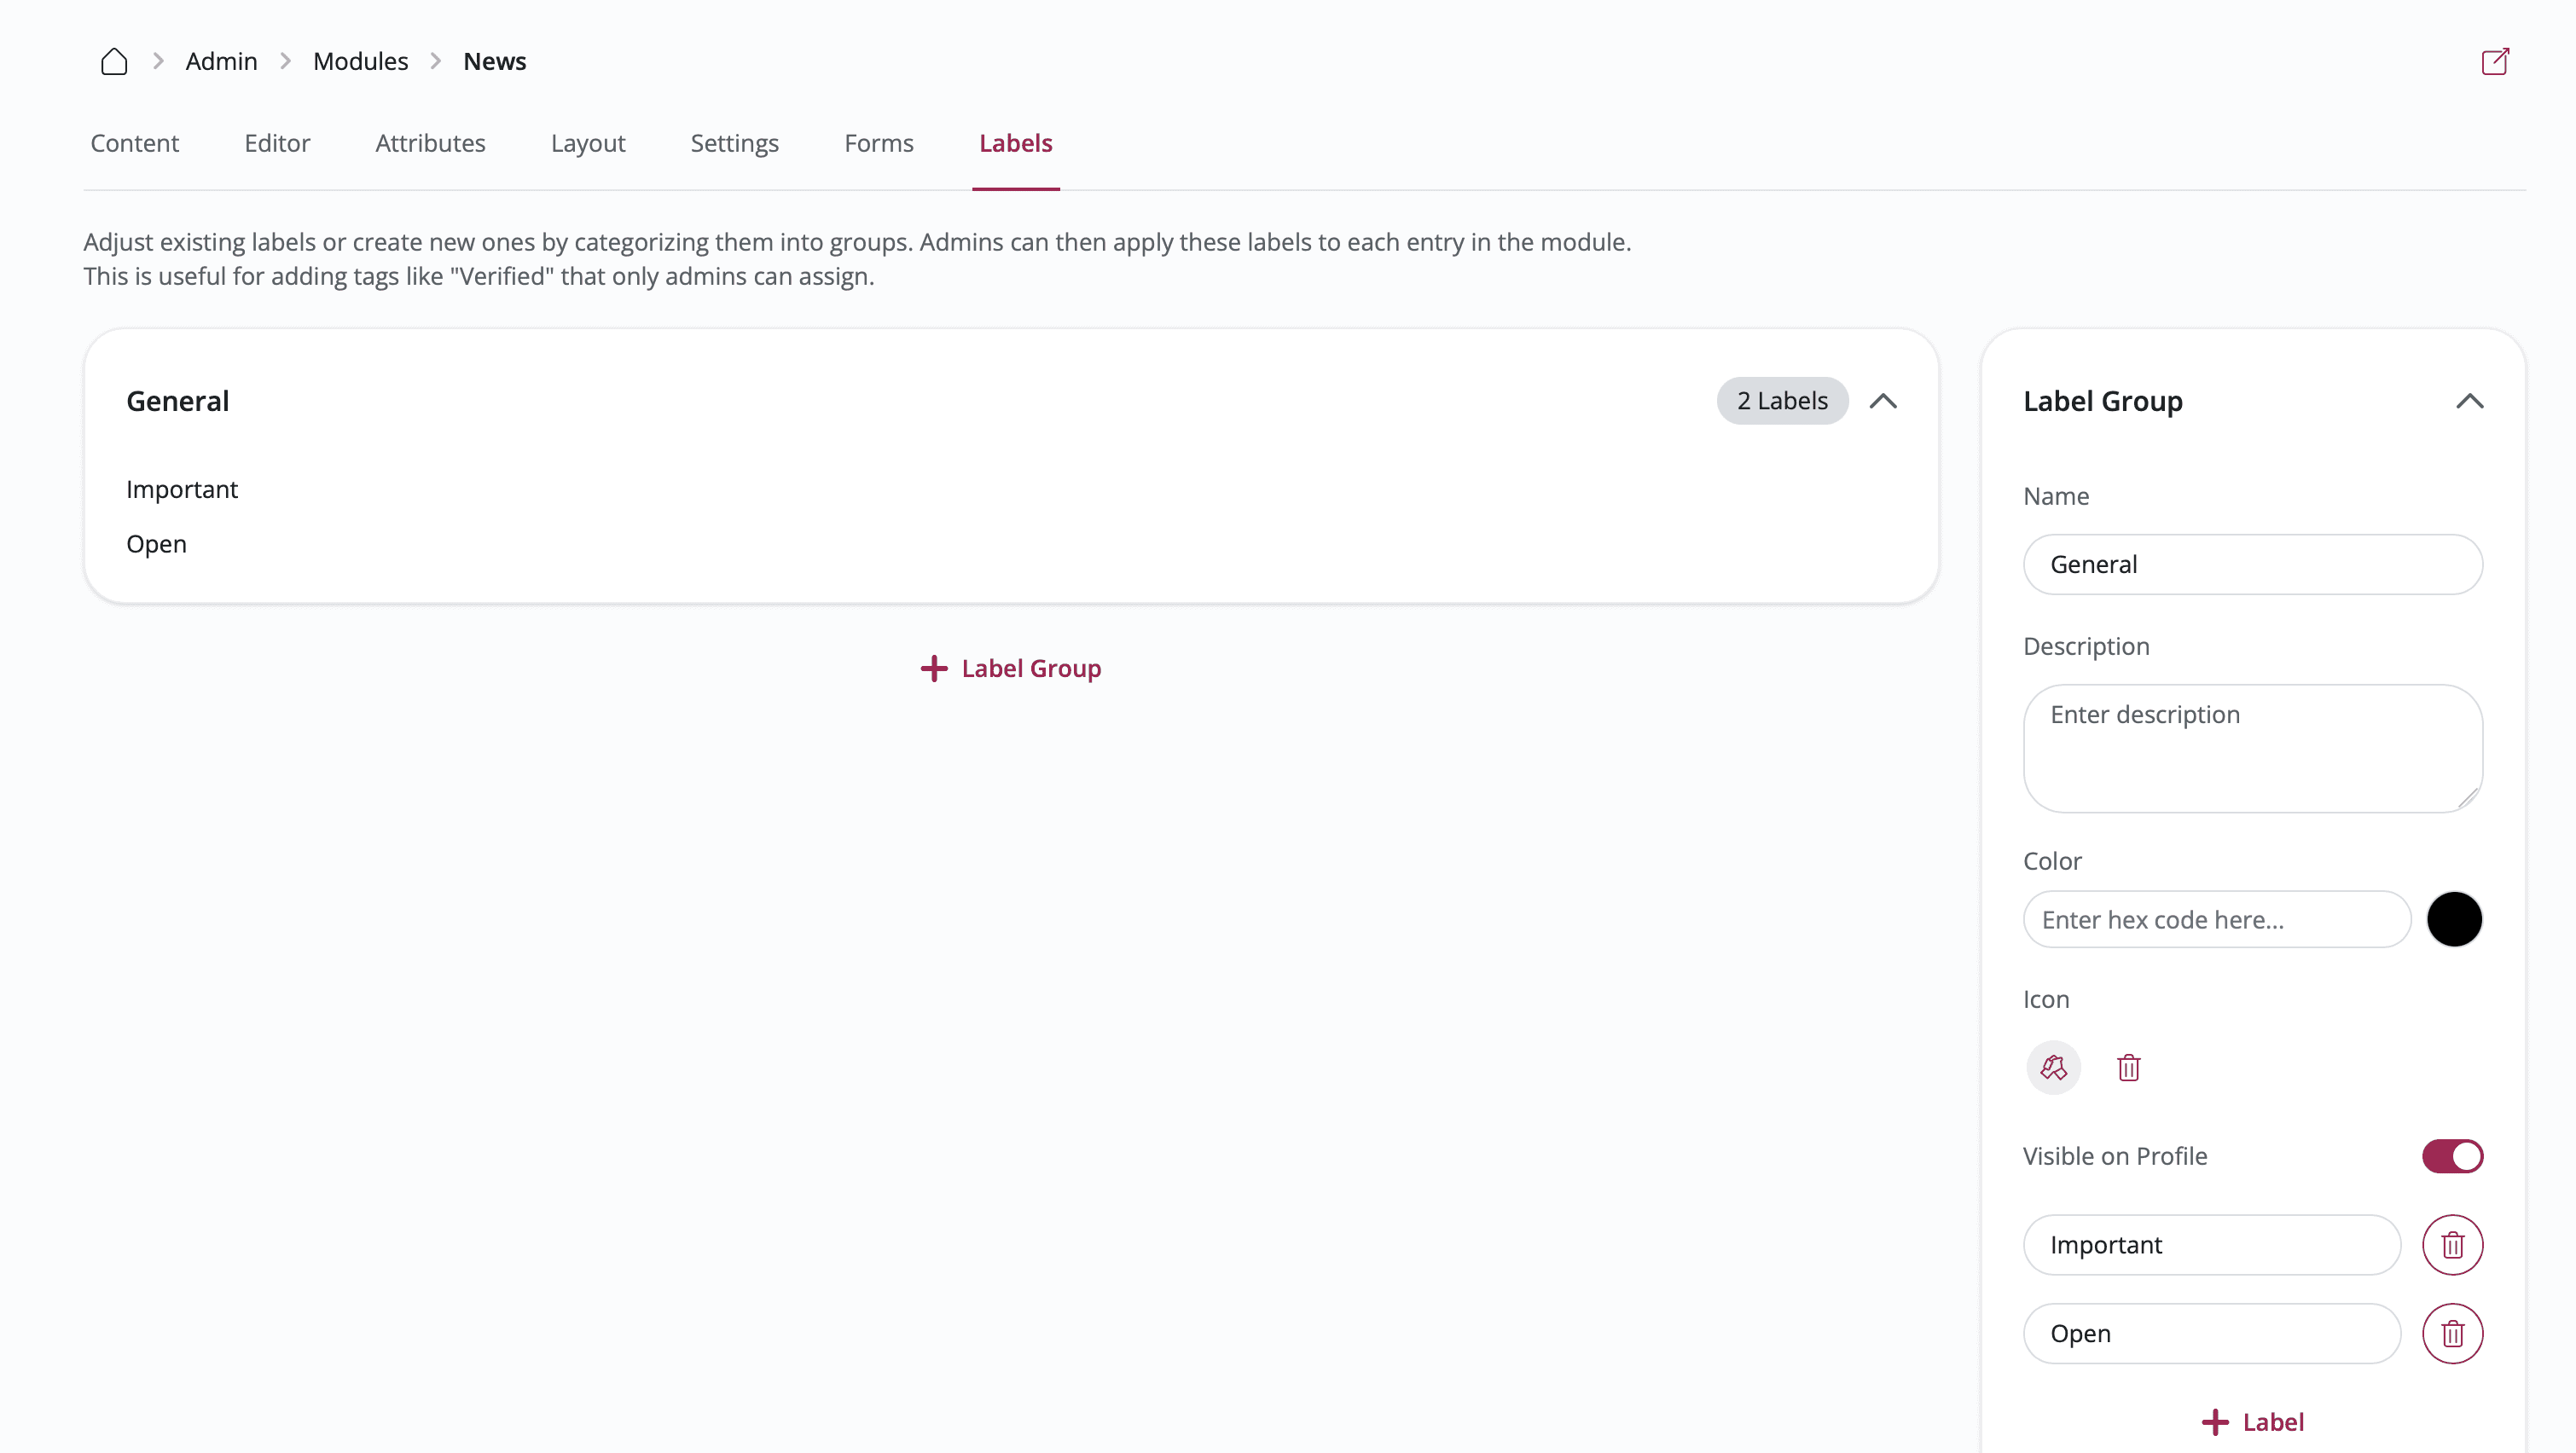Navigate to Modules in breadcrumb
This screenshot has height=1453, width=2576.
pyautogui.click(x=360, y=61)
